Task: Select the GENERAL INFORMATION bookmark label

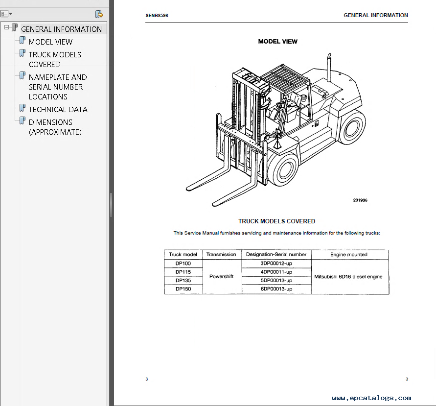Action: tap(61, 29)
